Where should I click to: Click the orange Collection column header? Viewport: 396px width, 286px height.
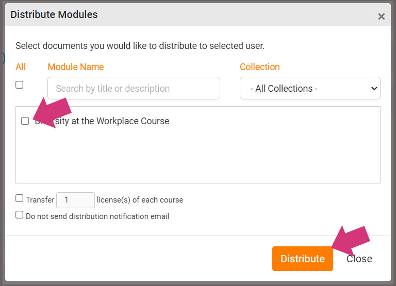(x=260, y=67)
